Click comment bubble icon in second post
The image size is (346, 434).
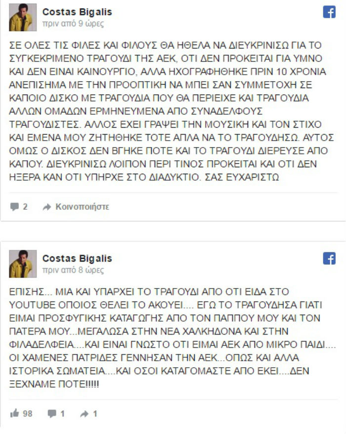pyautogui.click(x=52, y=414)
